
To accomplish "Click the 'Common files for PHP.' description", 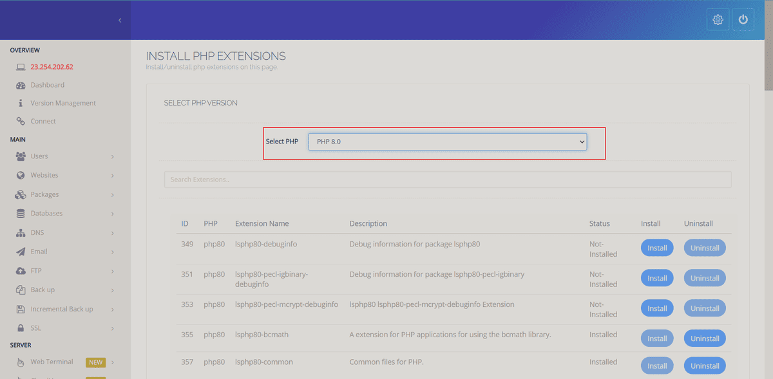I will tap(386, 362).
